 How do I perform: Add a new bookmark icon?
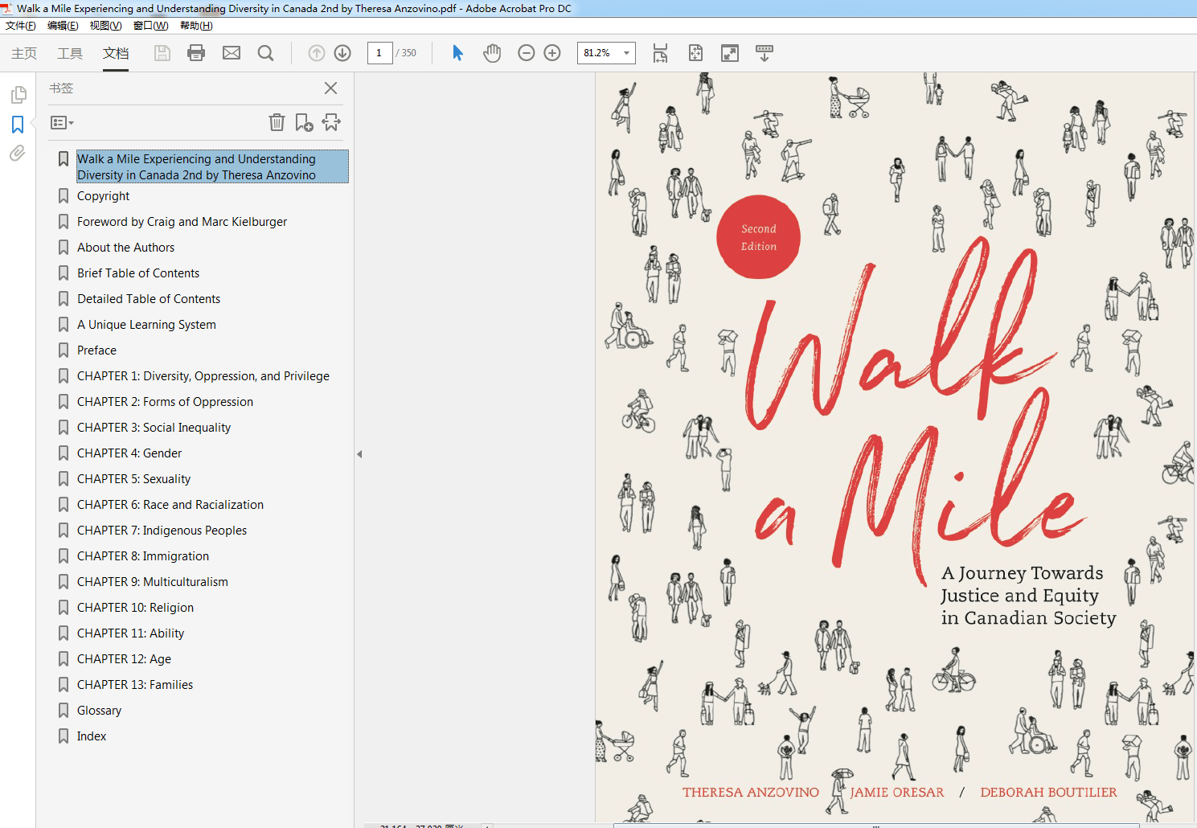(304, 122)
